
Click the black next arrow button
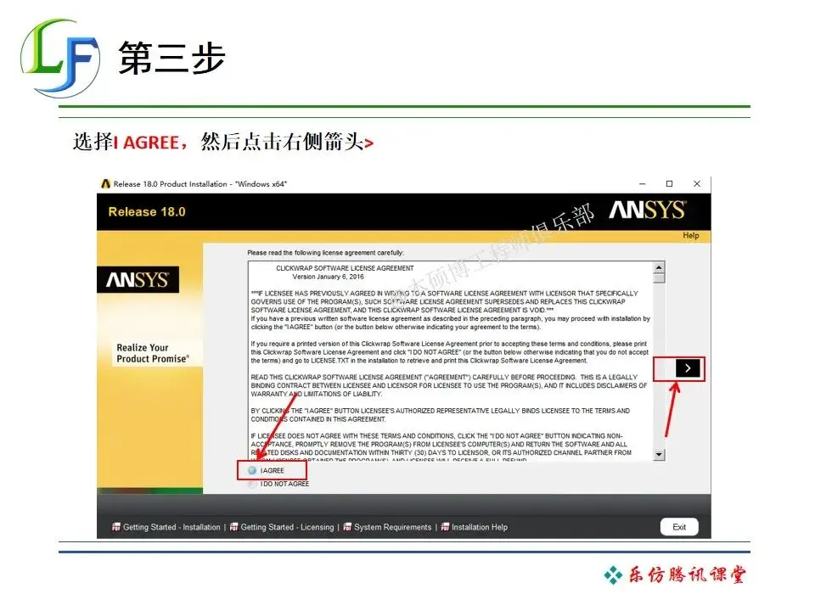coord(688,368)
